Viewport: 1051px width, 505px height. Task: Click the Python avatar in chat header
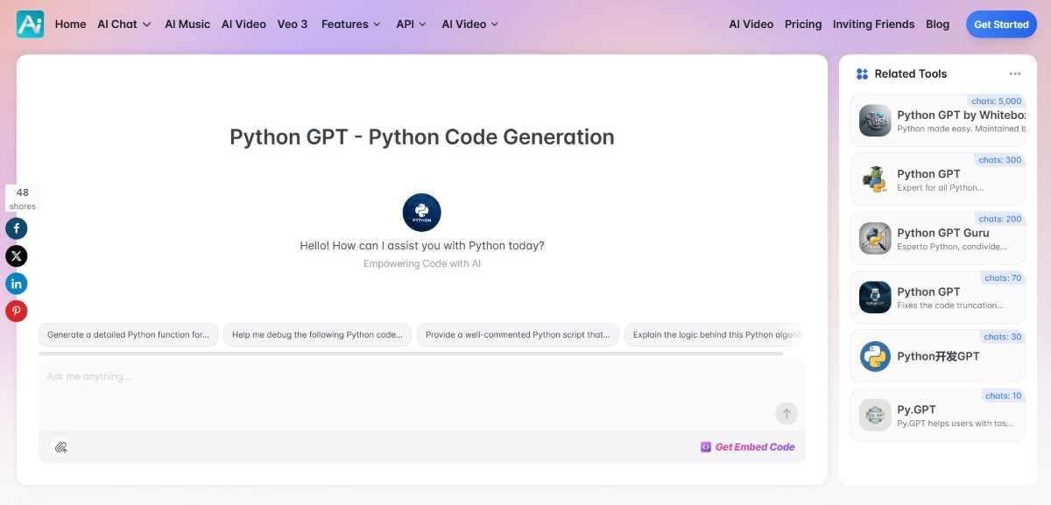pyautogui.click(x=421, y=213)
